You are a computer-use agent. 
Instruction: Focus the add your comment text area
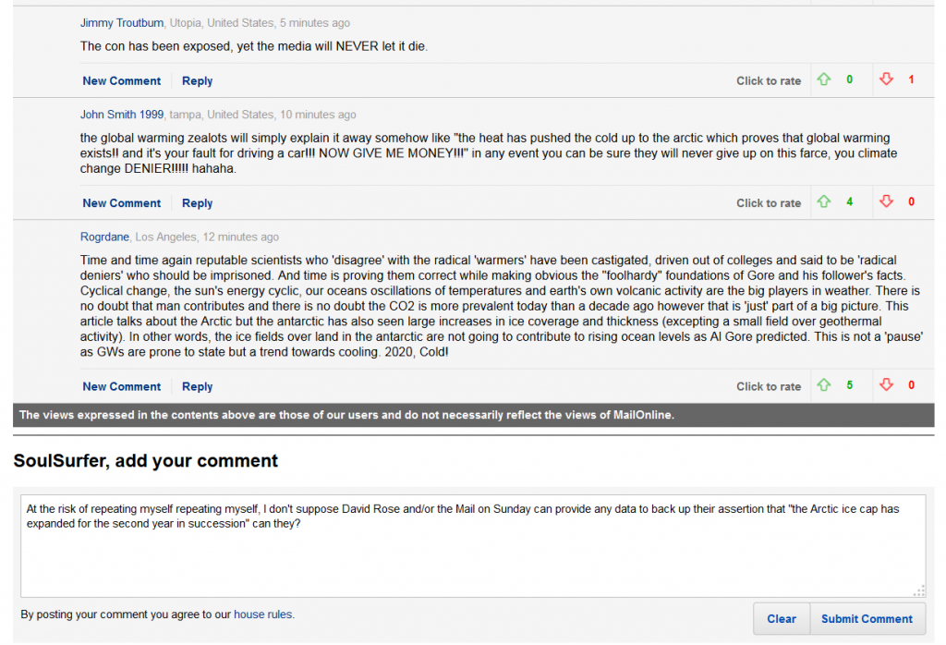[473, 546]
